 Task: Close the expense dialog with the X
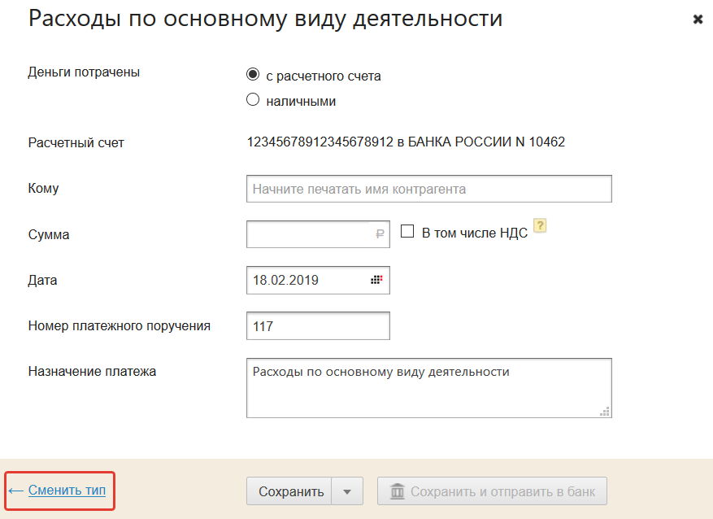coord(698,20)
